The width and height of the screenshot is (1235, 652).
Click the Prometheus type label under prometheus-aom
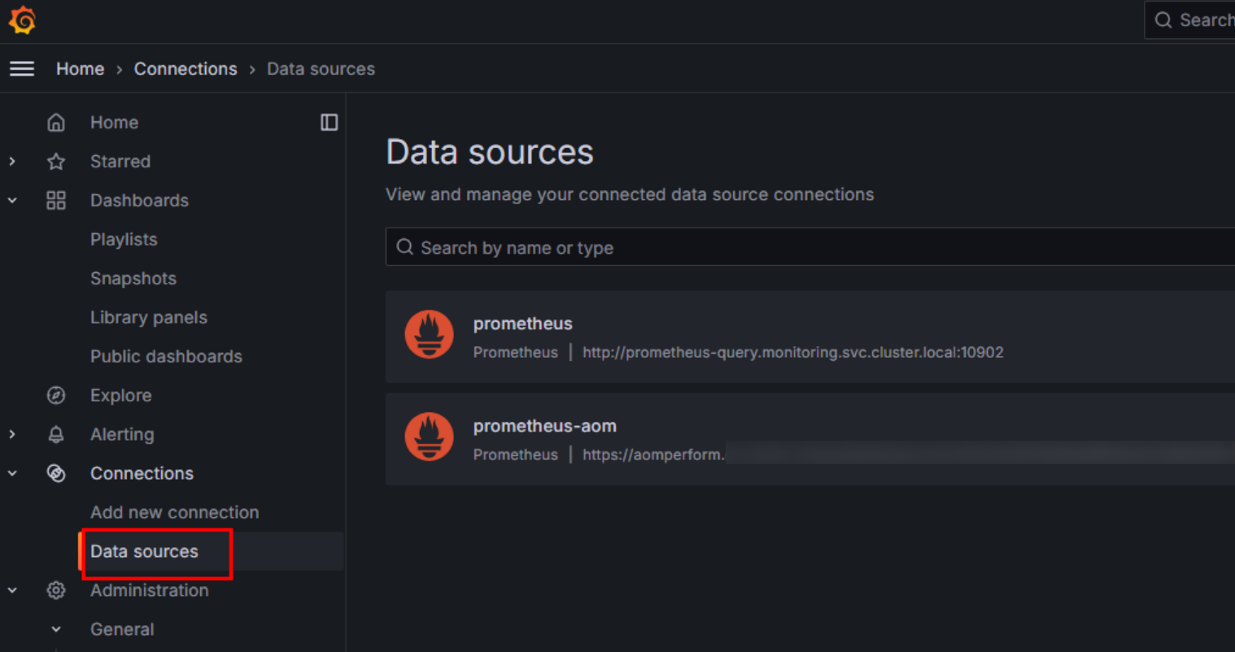coord(516,455)
